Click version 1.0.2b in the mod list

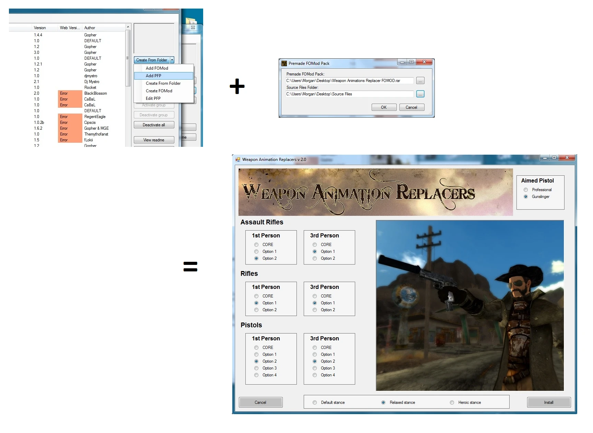pos(39,122)
